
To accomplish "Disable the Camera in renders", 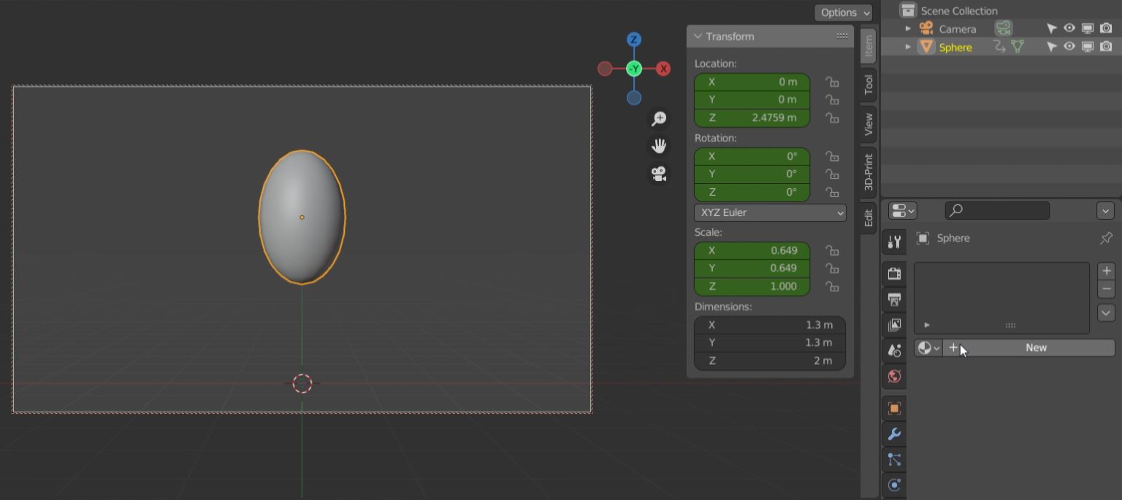I will point(1105,28).
